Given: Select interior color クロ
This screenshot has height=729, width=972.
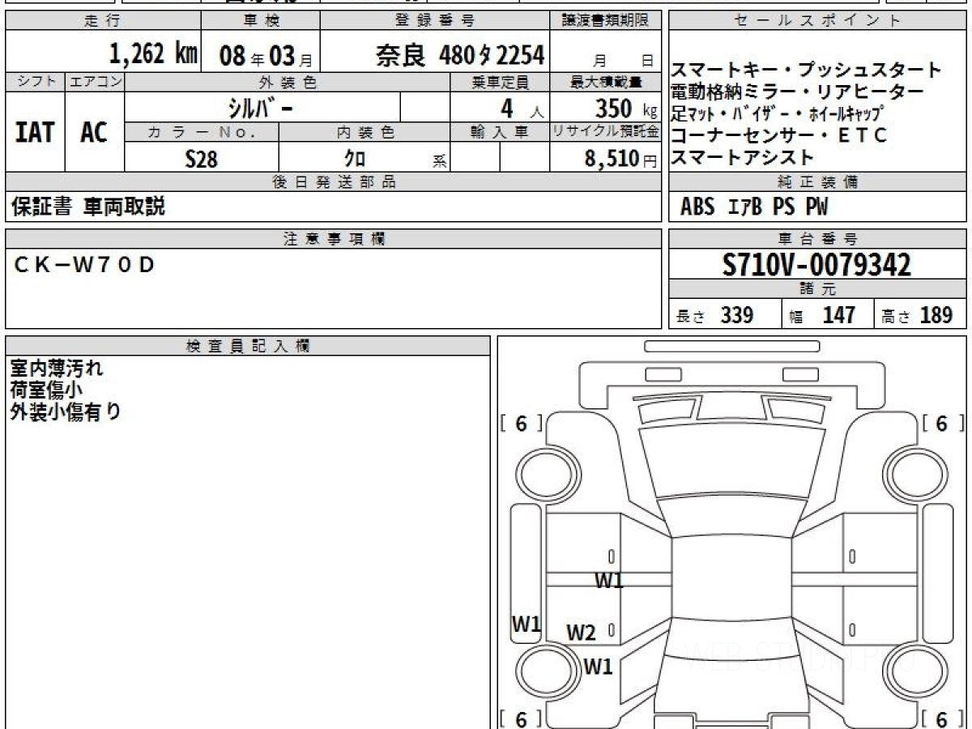Looking at the screenshot, I should tap(355, 159).
